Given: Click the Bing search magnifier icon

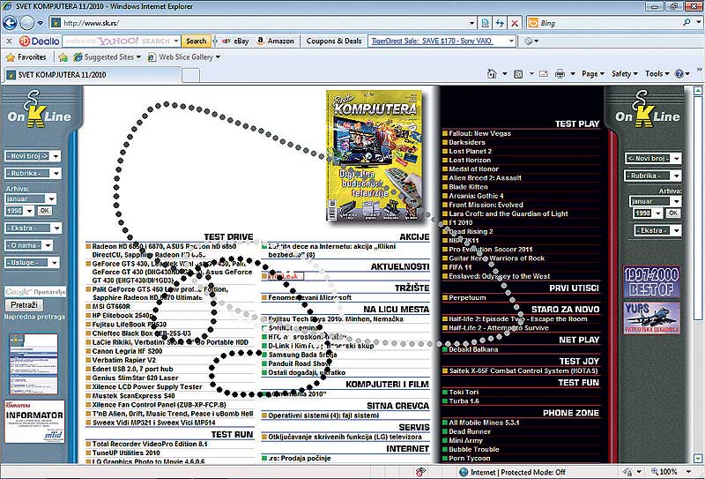Looking at the screenshot, I should pyautogui.click(x=686, y=23).
